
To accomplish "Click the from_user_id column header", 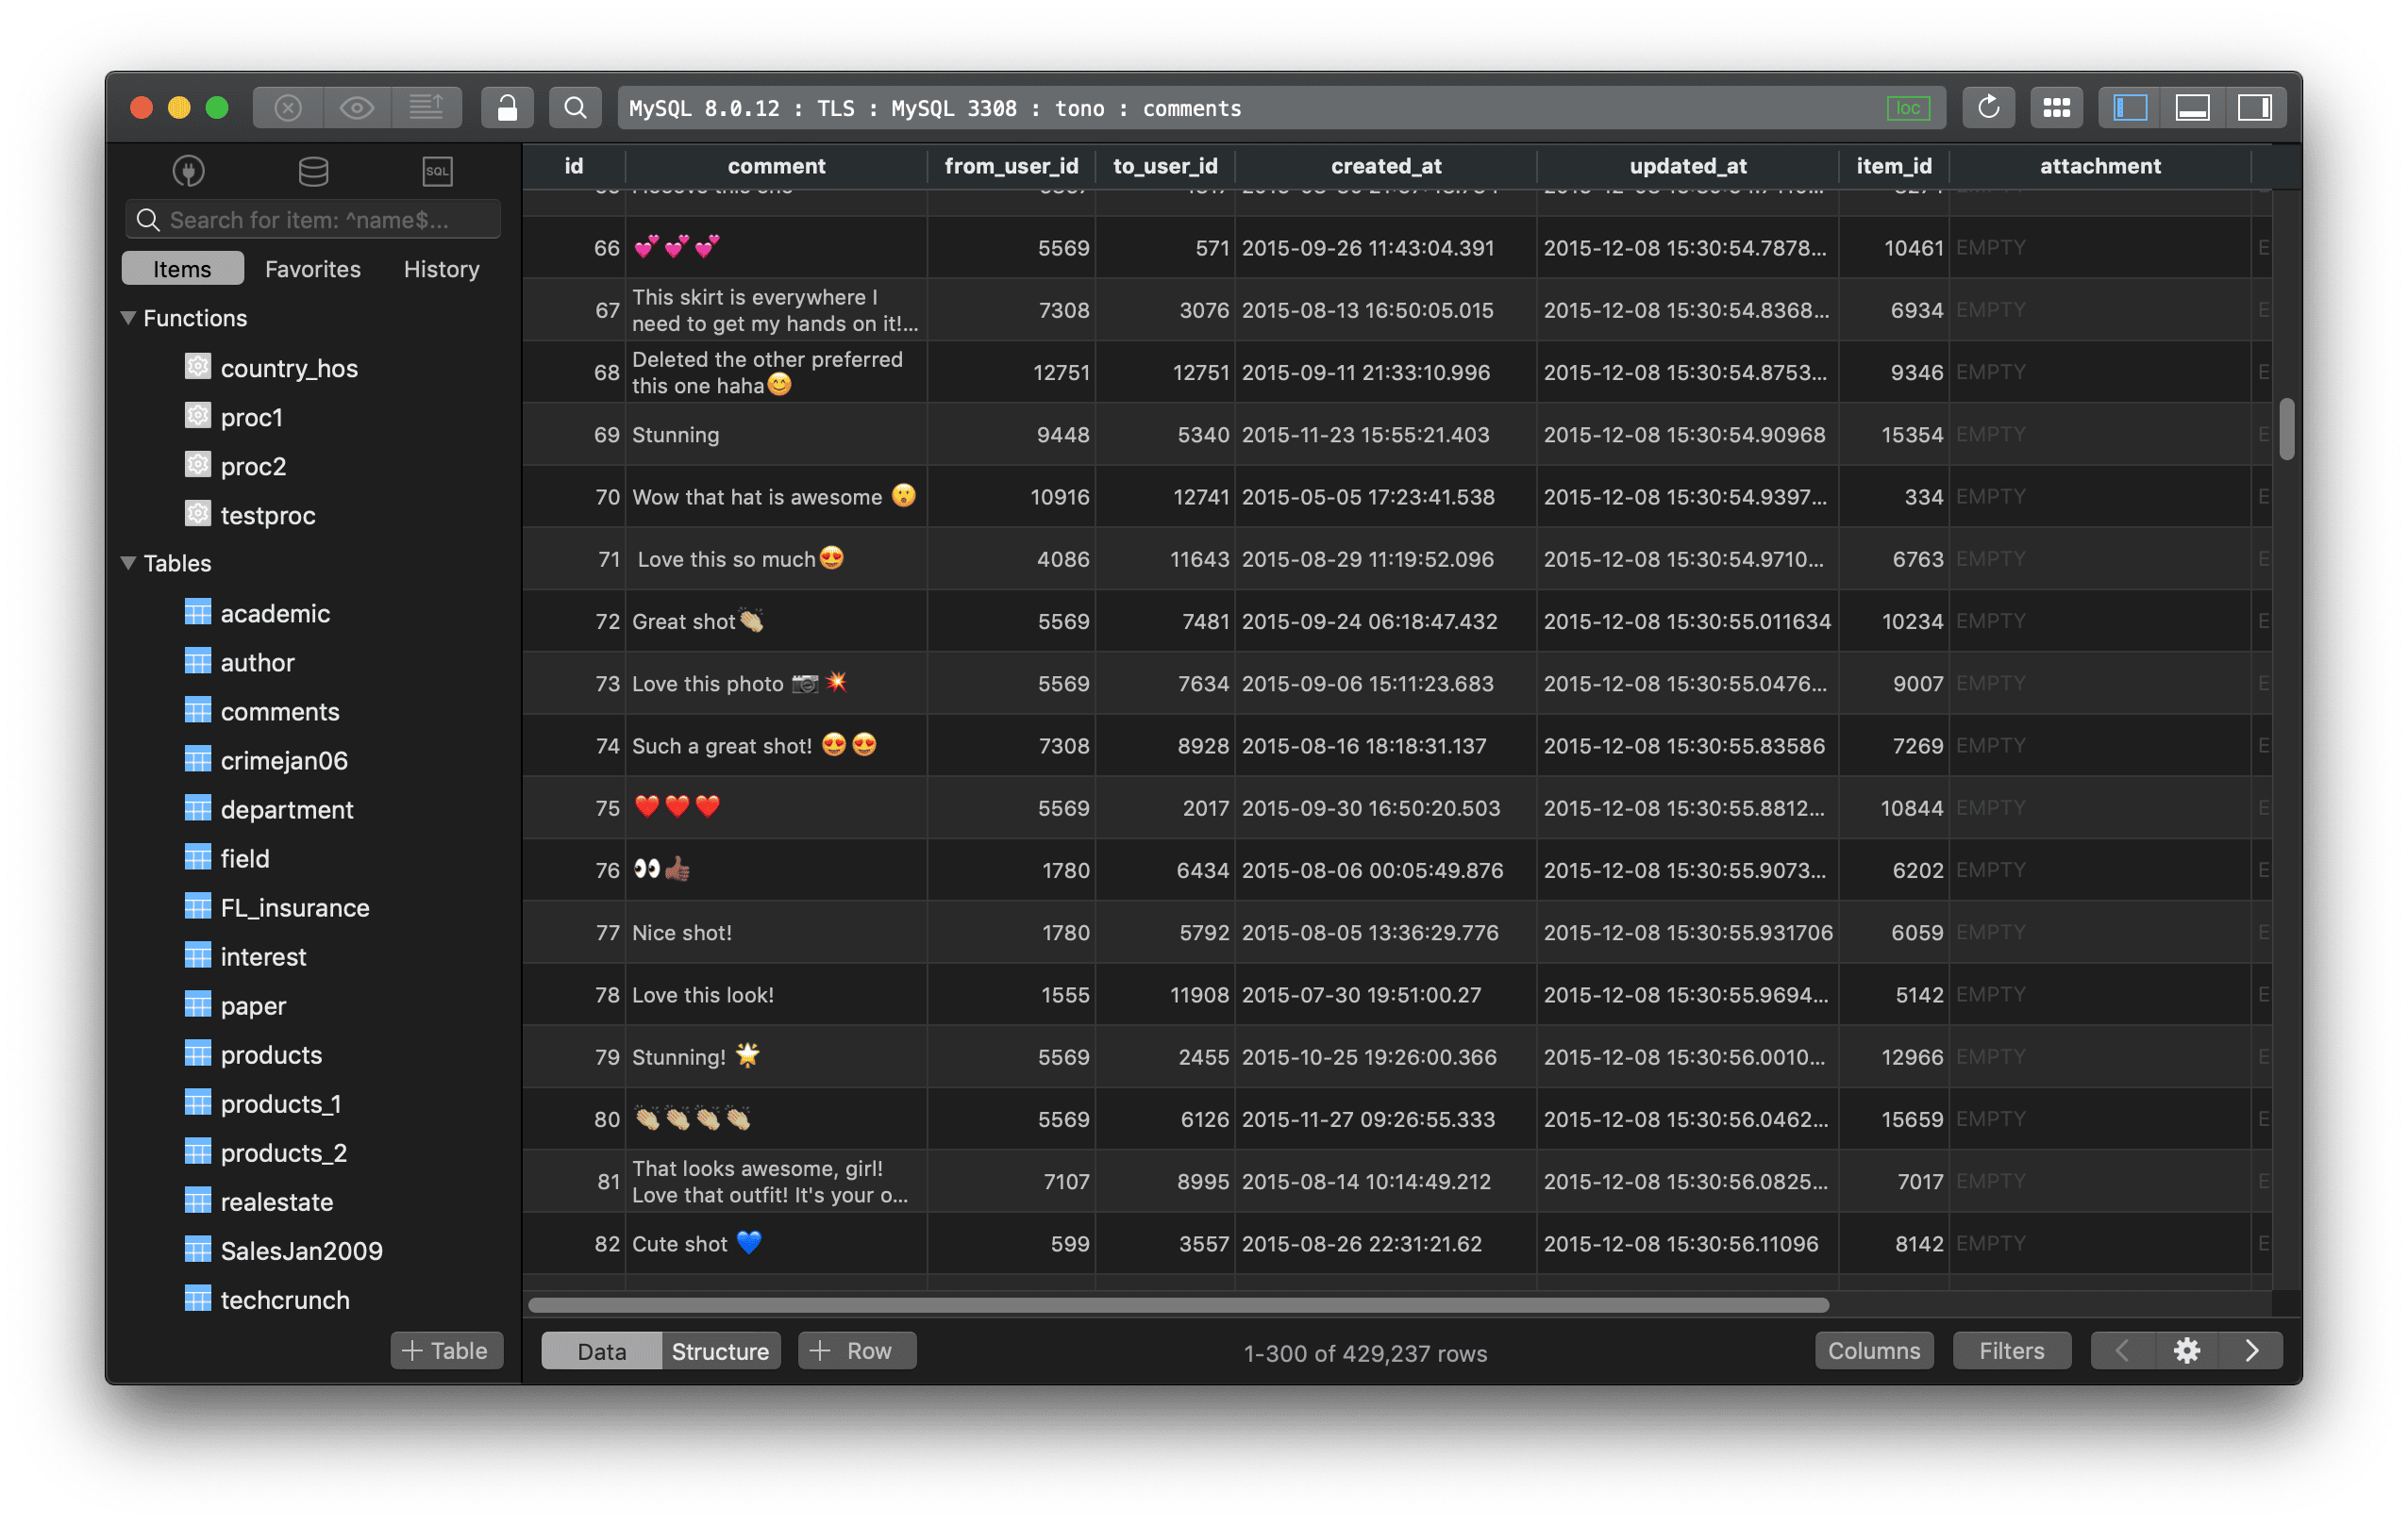I will (x=1011, y=166).
